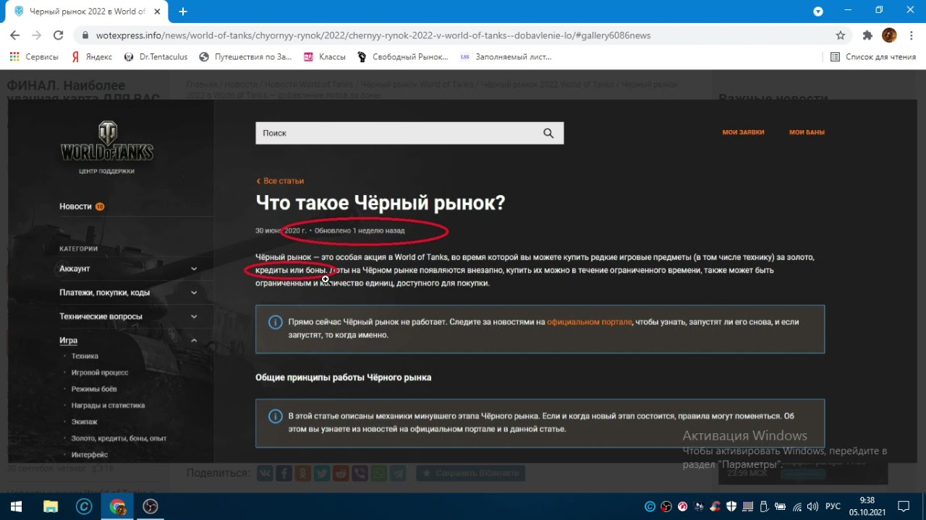926x520 pixels.
Task: Open the Игра category
Action: (x=68, y=340)
